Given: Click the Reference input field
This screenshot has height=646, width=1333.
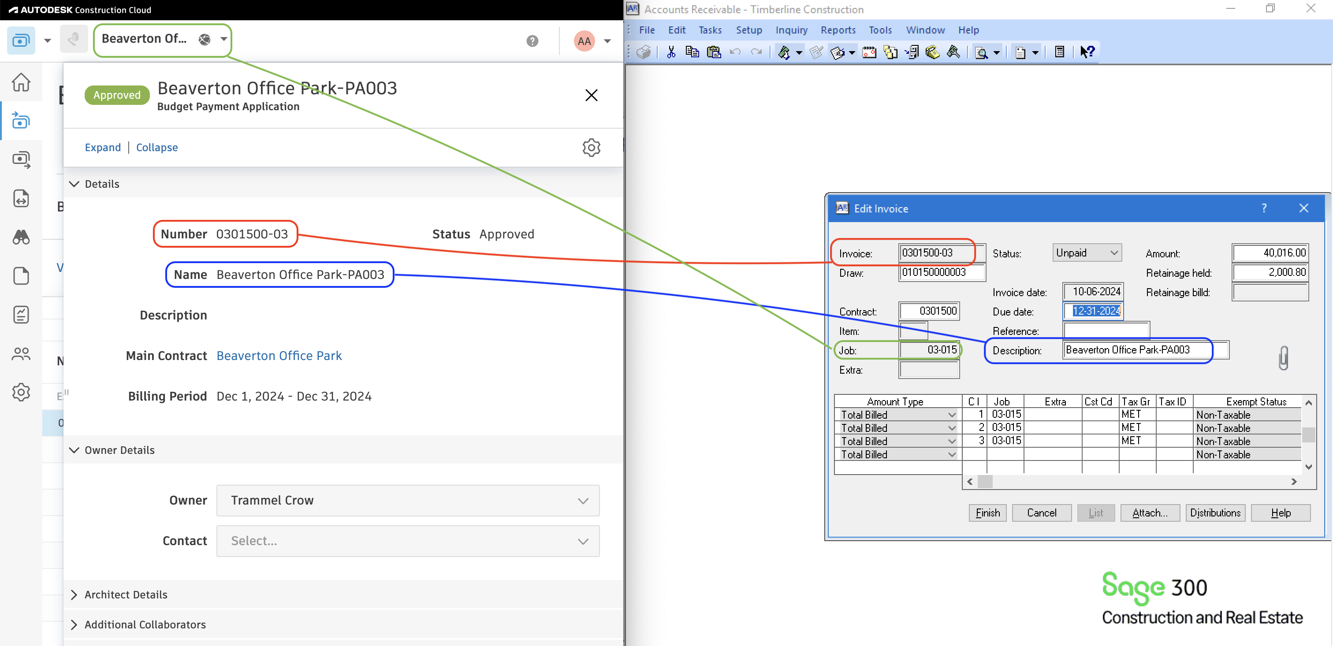Looking at the screenshot, I should point(1106,331).
